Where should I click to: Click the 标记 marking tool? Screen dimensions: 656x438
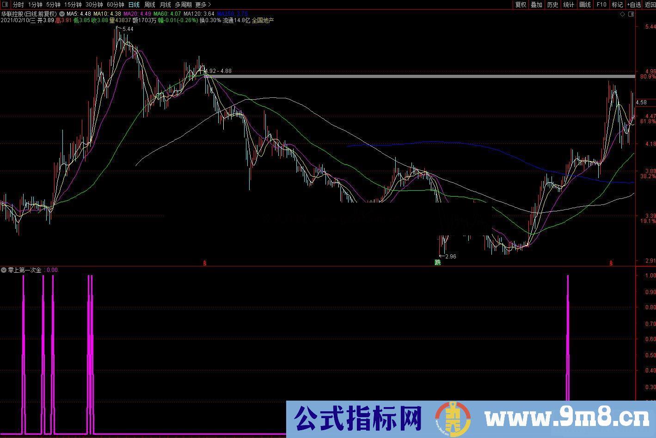pos(618,4)
